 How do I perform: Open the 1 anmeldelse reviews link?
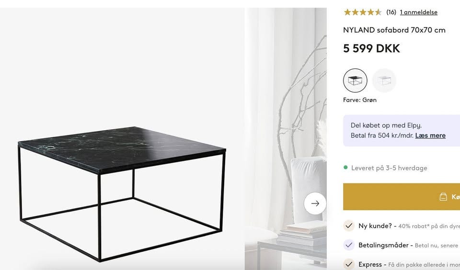(x=418, y=12)
